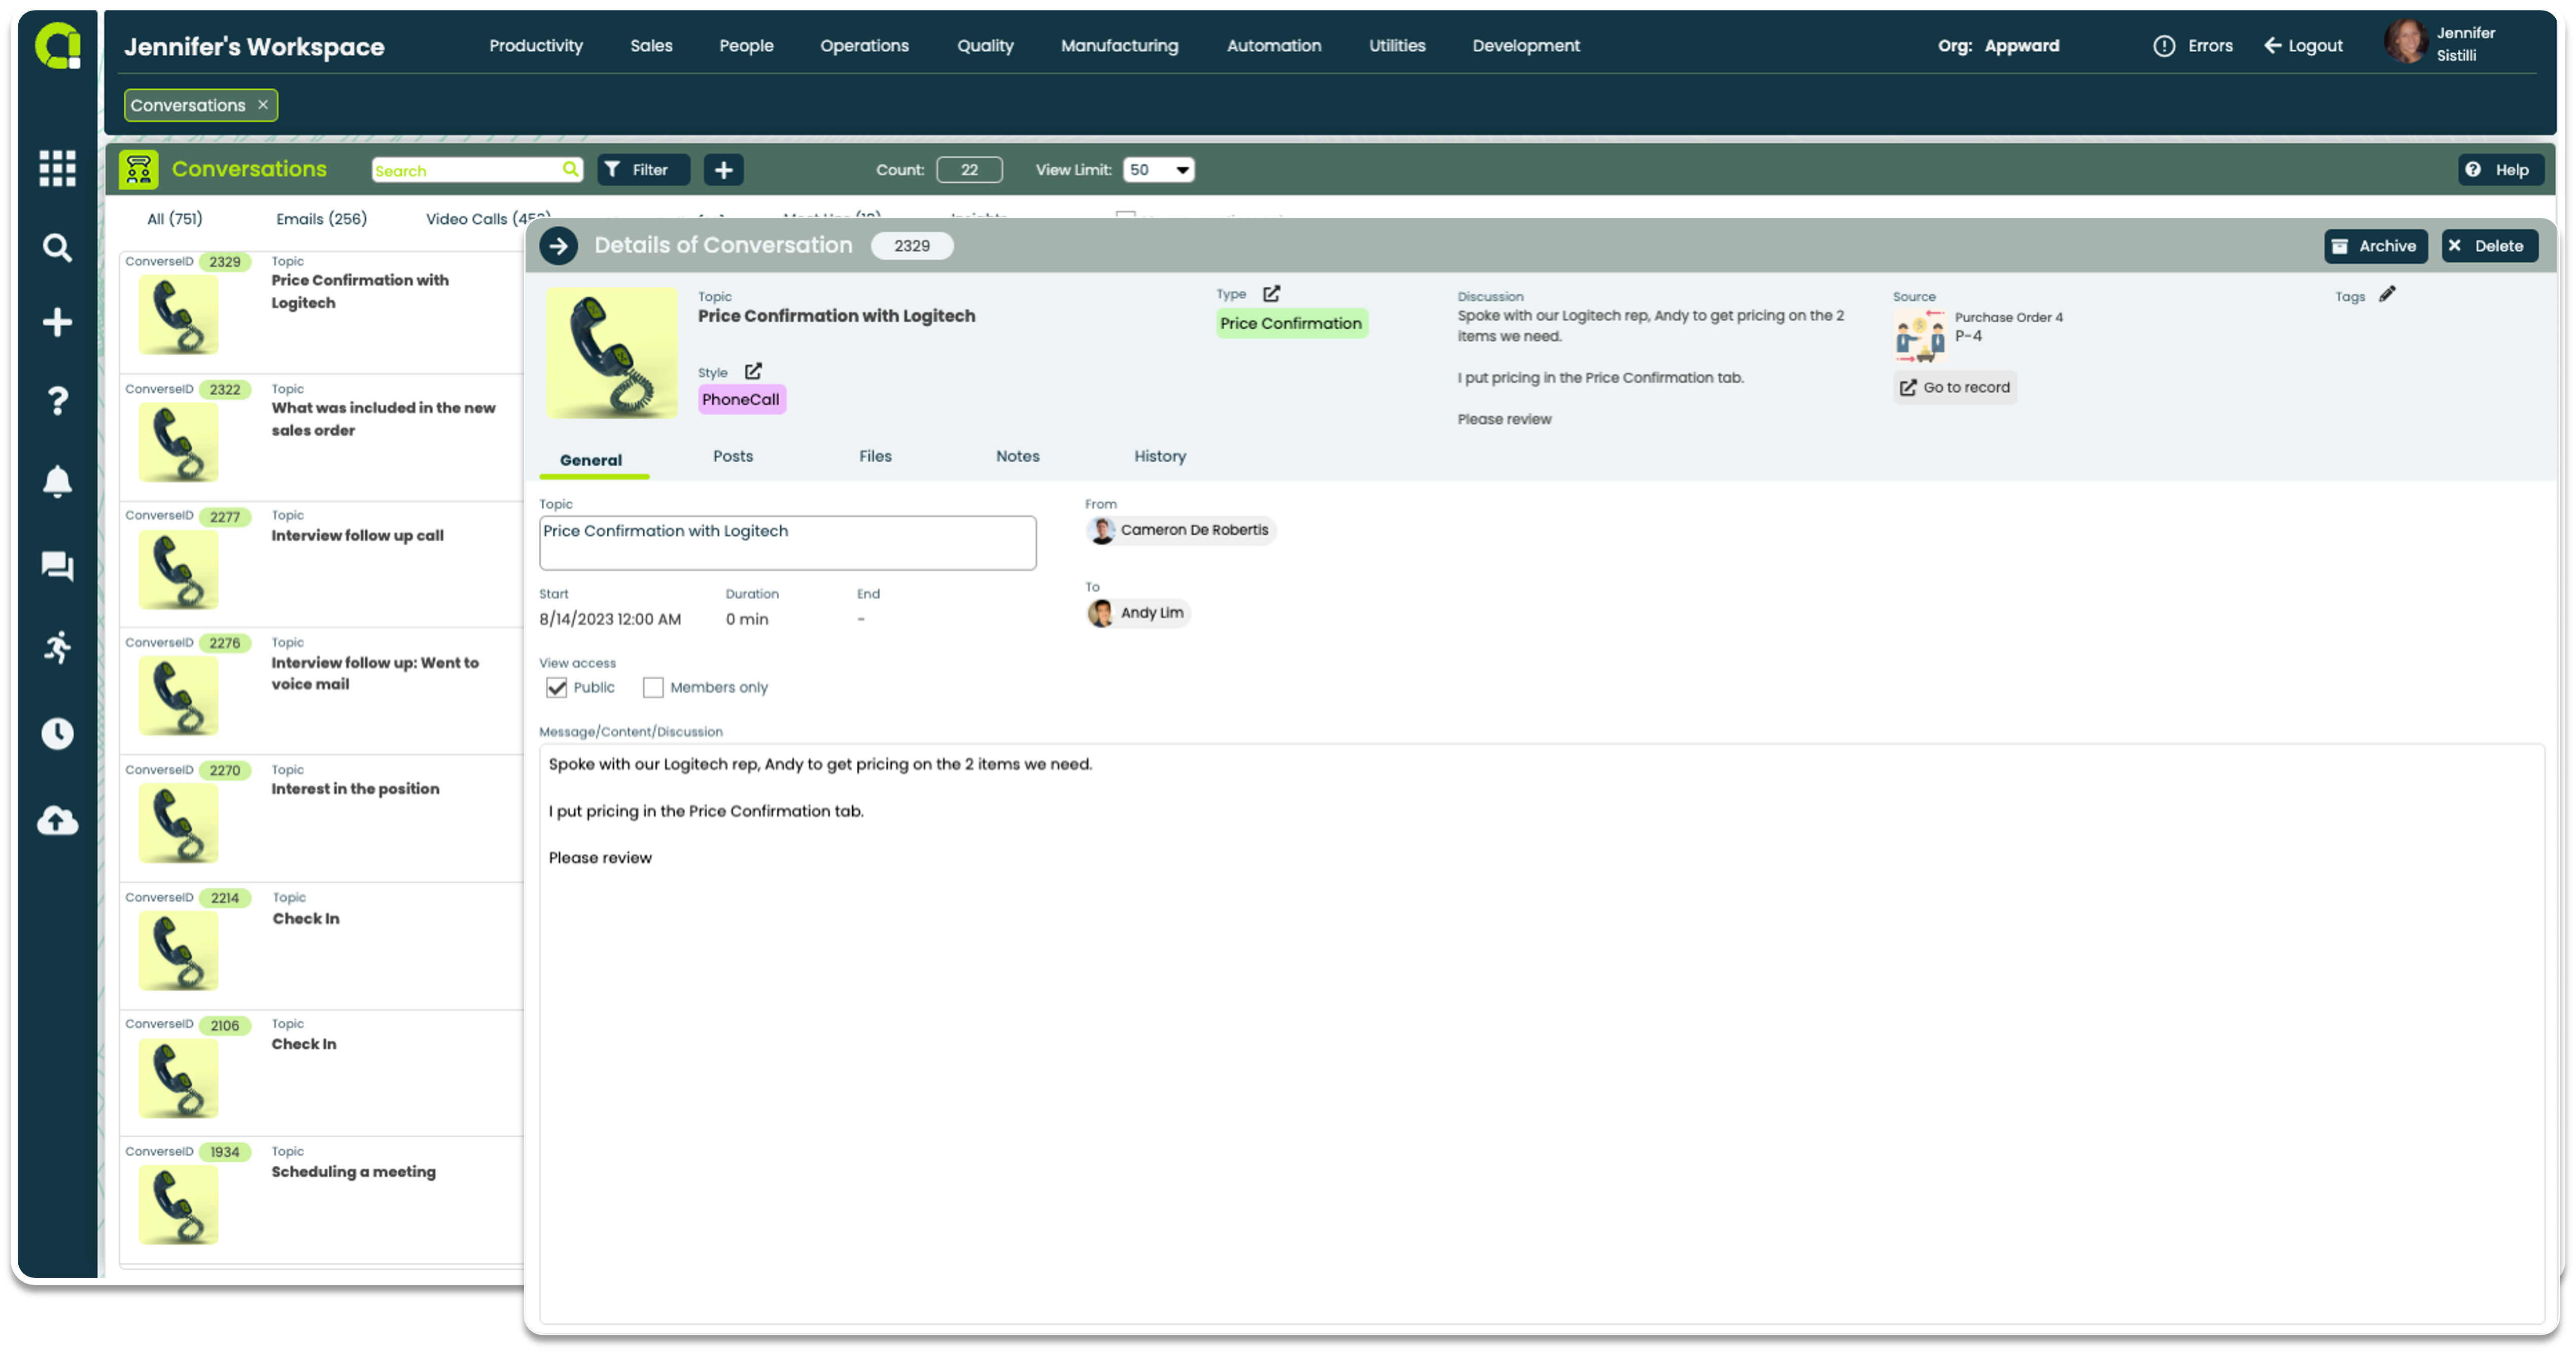Click the Appward logo icon
This screenshot has height=1353, width=2576.
[x=57, y=45]
